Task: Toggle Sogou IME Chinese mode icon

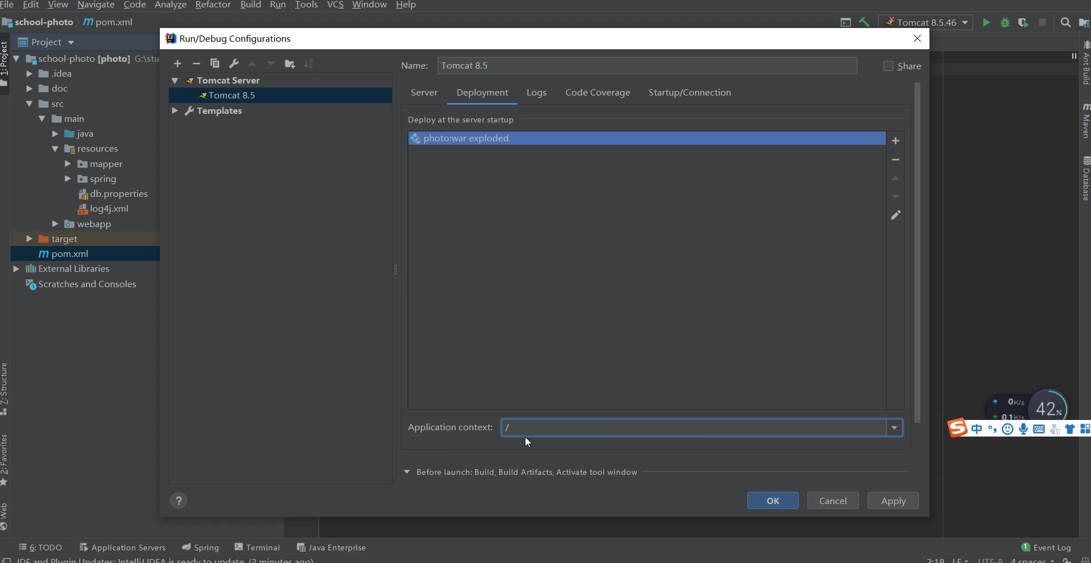Action: click(977, 429)
